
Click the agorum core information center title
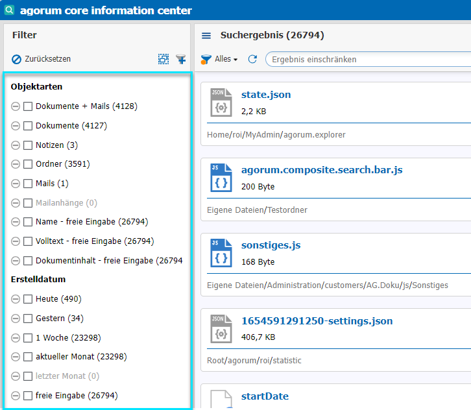pos(106,10)
